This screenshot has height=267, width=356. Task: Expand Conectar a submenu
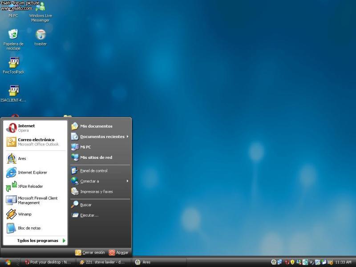[100, 181]
